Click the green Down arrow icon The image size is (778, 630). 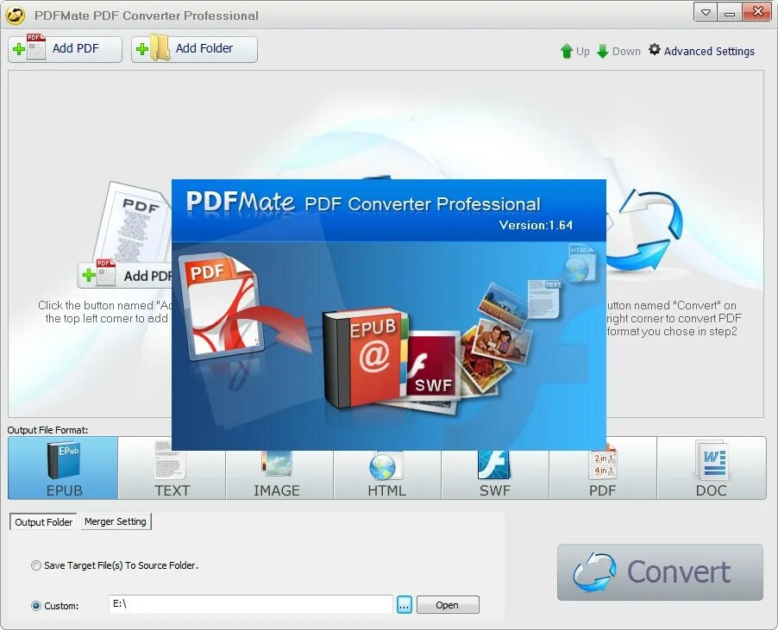click(602, 51)
